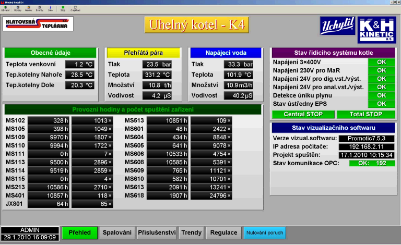
Task: Select the Regulace tab
Action: pyautogui.click(x=223, y=233)
